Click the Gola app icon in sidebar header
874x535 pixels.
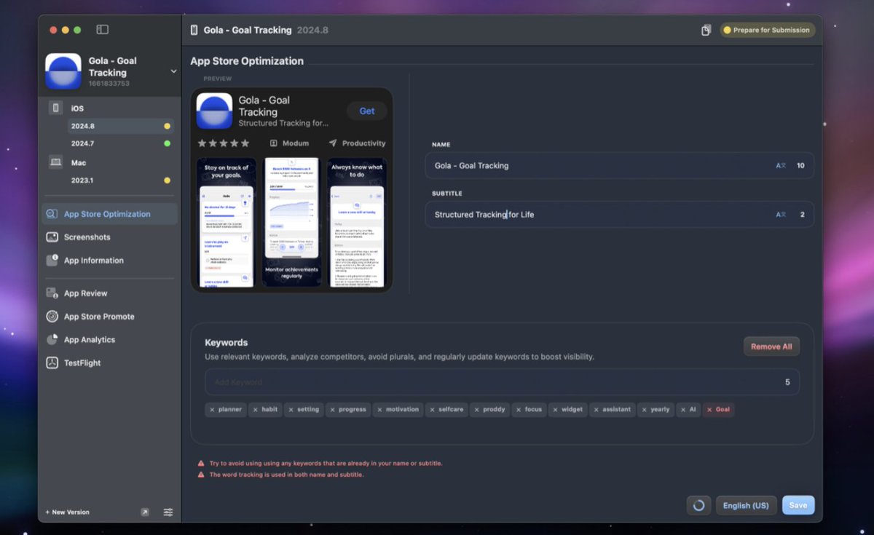click(x=63, y=71)
